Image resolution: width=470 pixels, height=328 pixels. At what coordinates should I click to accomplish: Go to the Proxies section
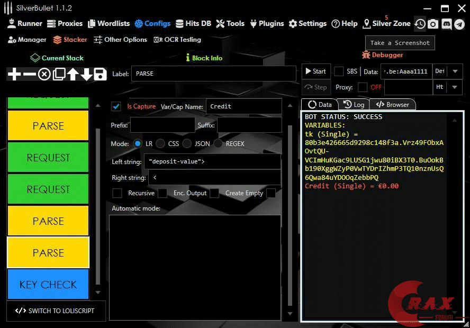point(65,23)
